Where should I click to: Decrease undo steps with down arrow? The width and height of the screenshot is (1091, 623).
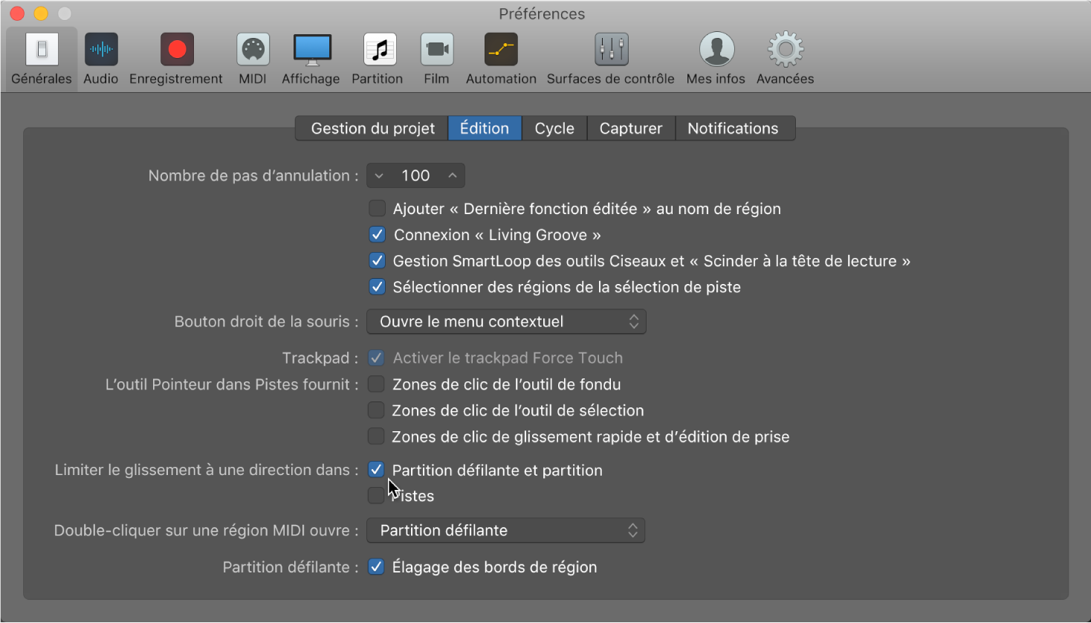coord(379,176)
